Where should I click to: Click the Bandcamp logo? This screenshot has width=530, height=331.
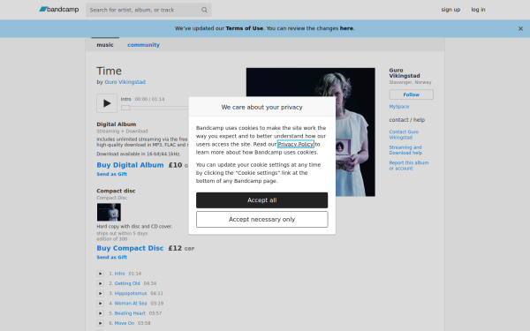pyautogui.click(x=59, y=10)
